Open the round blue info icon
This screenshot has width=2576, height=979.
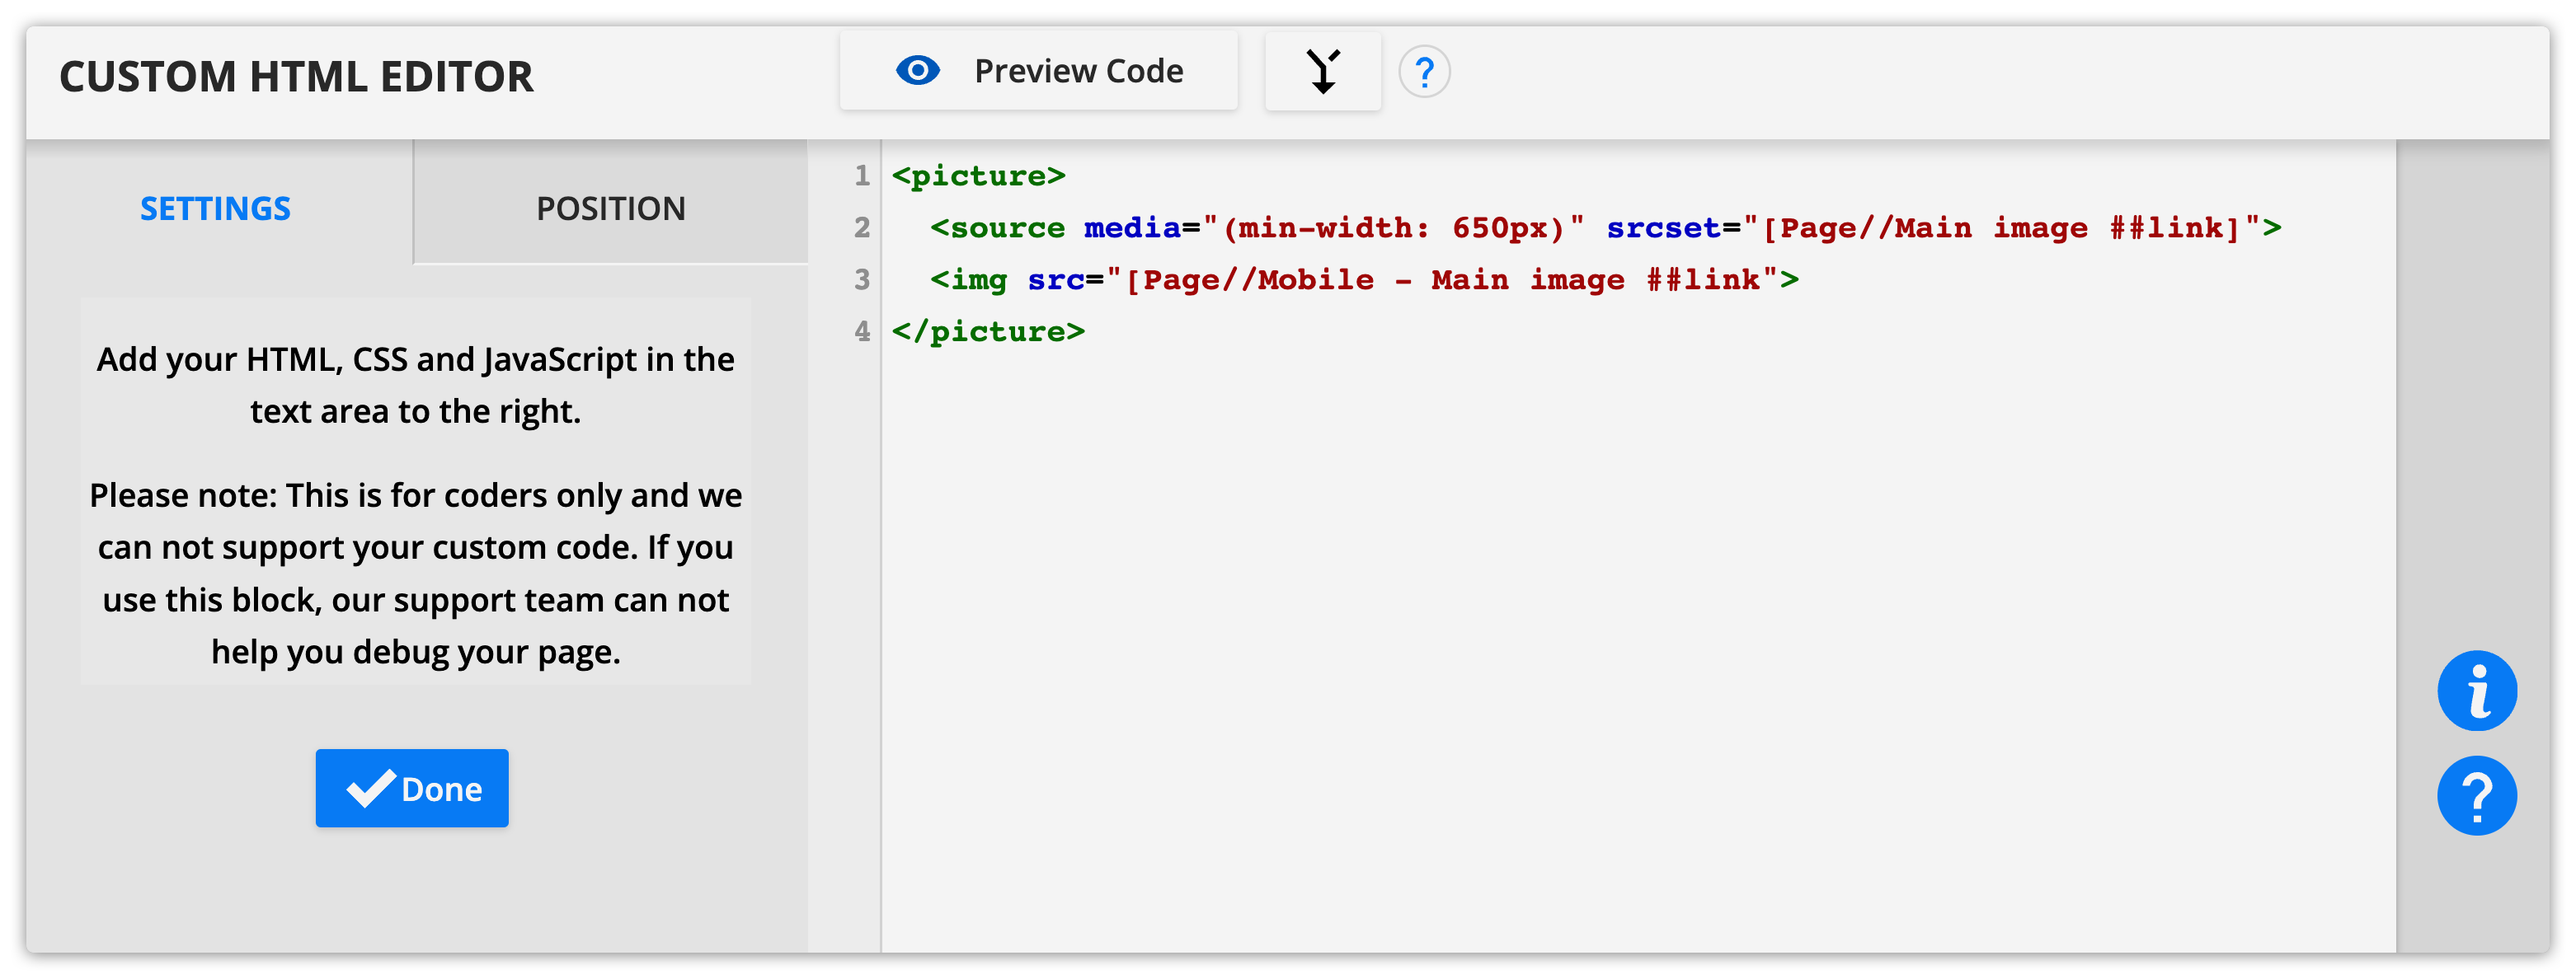click(2476, 691)
